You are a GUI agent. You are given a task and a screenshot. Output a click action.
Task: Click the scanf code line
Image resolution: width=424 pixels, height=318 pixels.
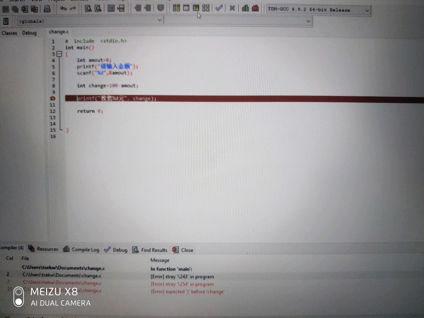tap(105, 73)
